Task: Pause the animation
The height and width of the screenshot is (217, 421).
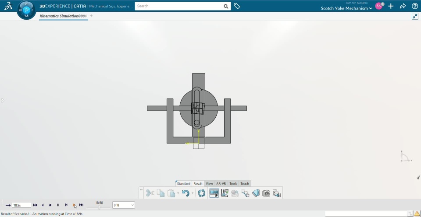Action: click(x=58, y=205)
